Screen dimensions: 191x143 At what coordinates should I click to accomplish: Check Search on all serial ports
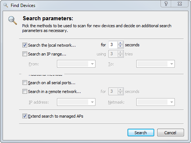(25, 83)
